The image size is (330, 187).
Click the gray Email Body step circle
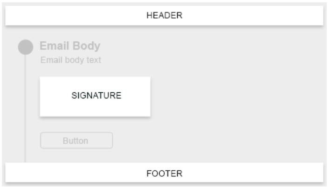click(x=26, y=46)
